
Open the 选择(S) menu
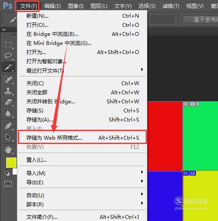click(x=147, y=6)
